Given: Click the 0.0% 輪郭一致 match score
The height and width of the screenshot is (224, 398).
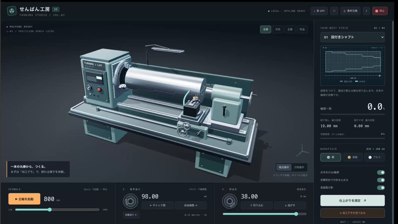Looking at the screenshot, I should click(376, 107).
